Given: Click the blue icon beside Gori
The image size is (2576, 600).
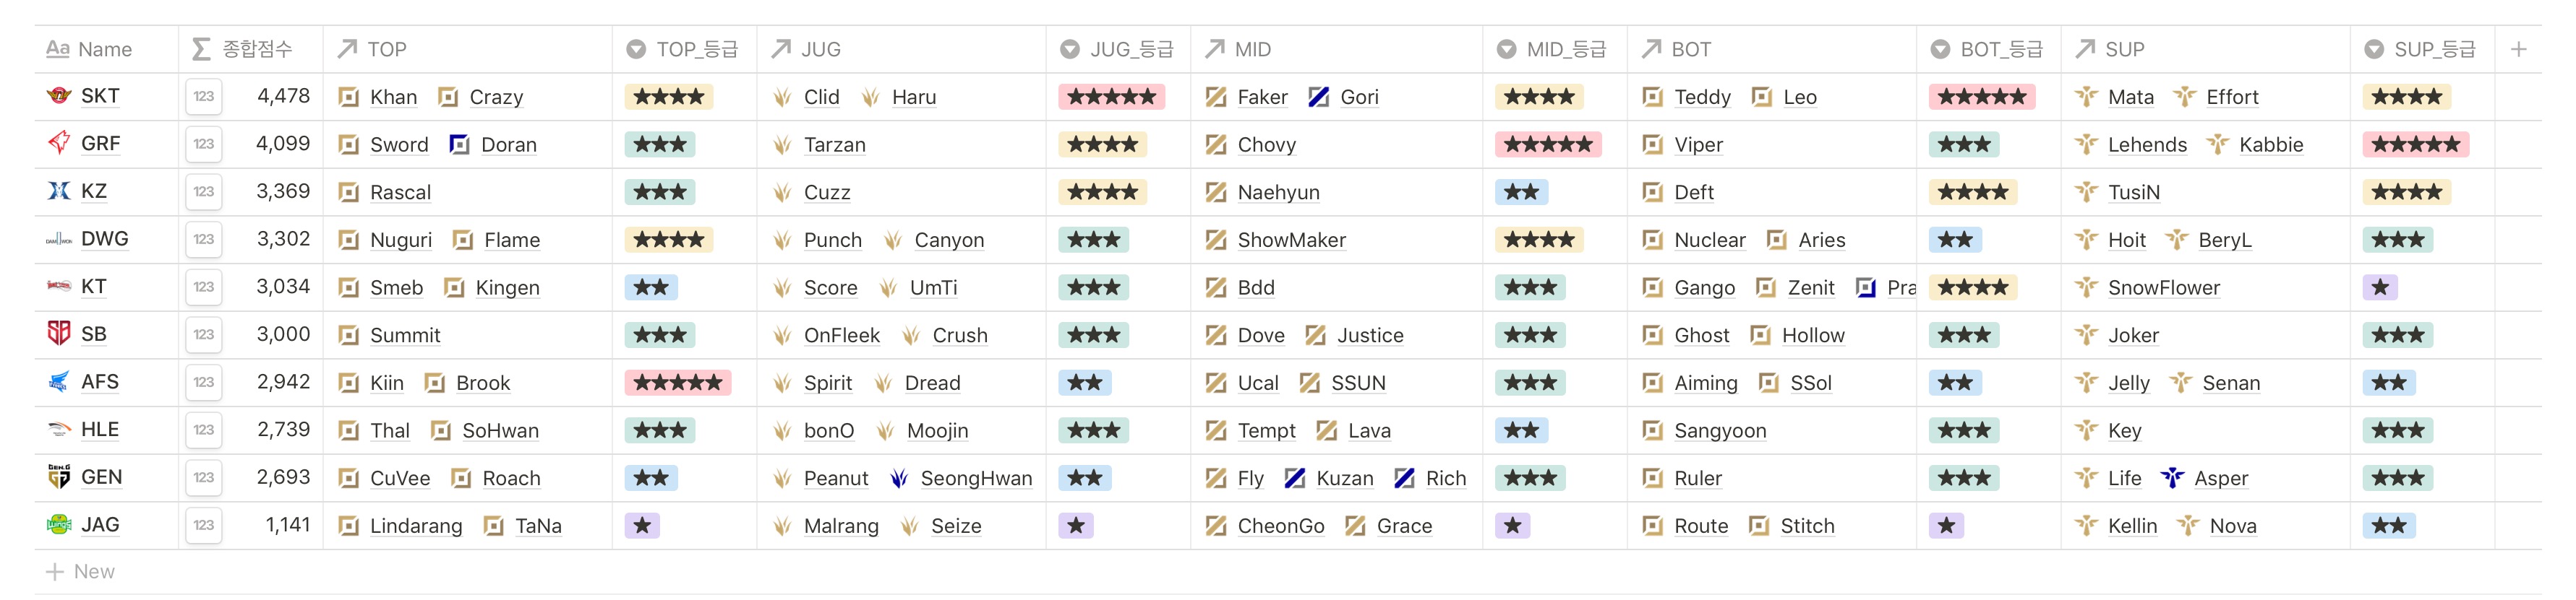Looking at the screenshot, I should (x=1319, y=97).
